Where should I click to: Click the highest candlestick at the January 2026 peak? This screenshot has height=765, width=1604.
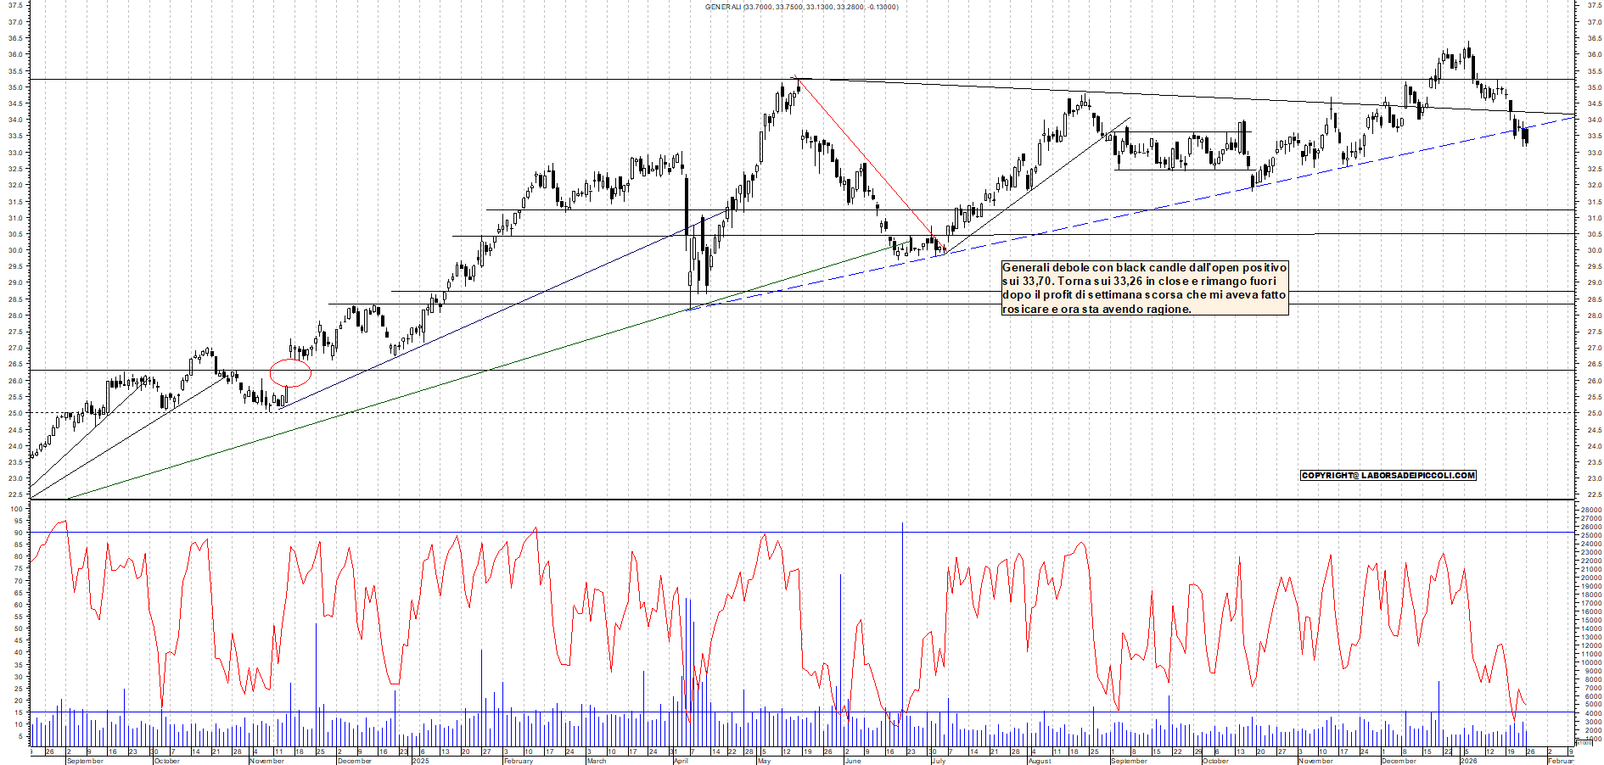pyautogui.click(x=1468, y=53)
